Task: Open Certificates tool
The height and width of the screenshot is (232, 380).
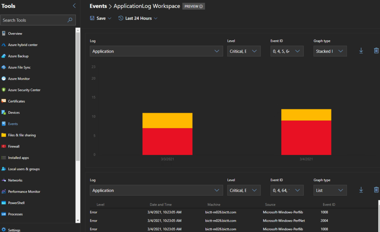Action: click(16, 101)
